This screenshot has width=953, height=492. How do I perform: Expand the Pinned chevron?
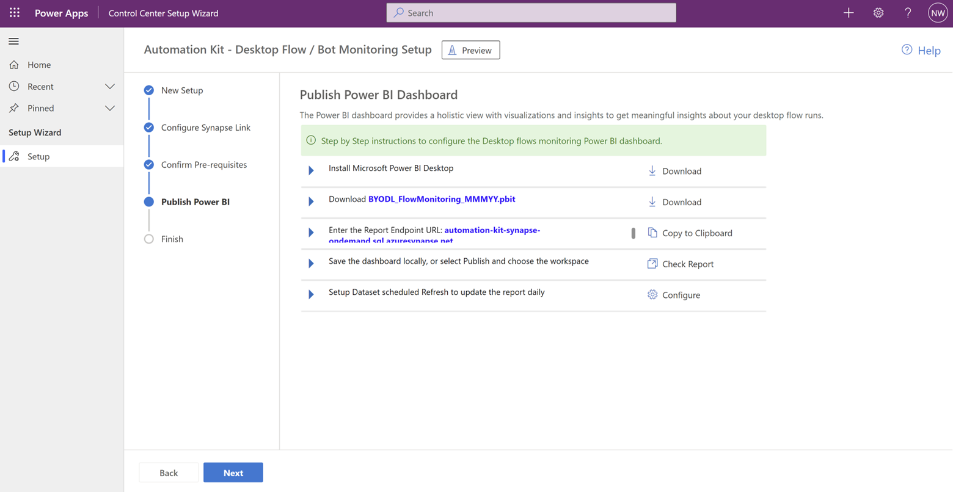coord(110,109)
